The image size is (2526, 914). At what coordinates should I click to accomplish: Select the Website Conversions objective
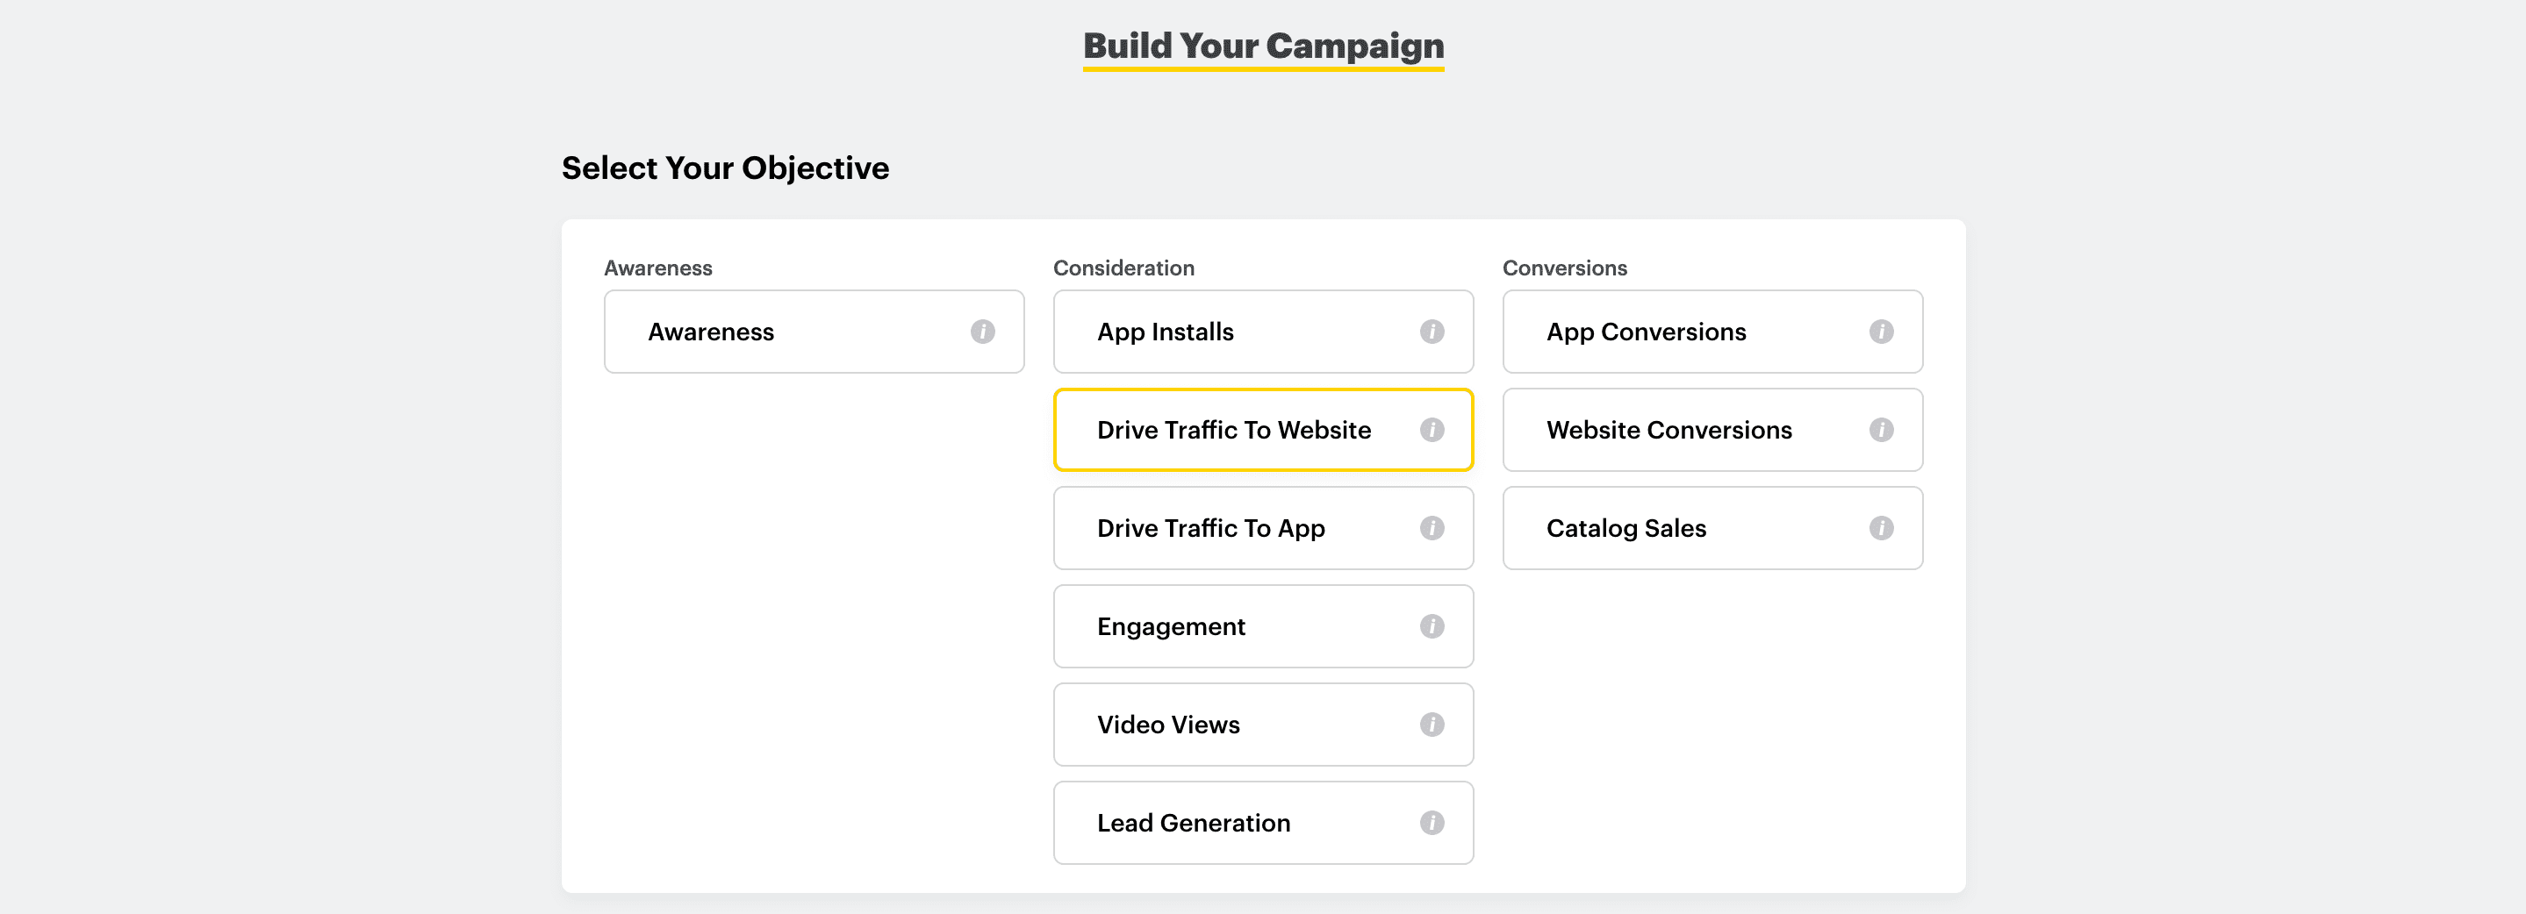tap(1669, 430)
